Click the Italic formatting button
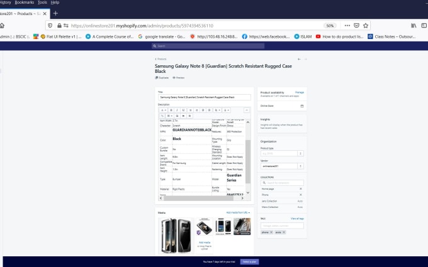Screen dimensions: 428x267 [177, 109]
